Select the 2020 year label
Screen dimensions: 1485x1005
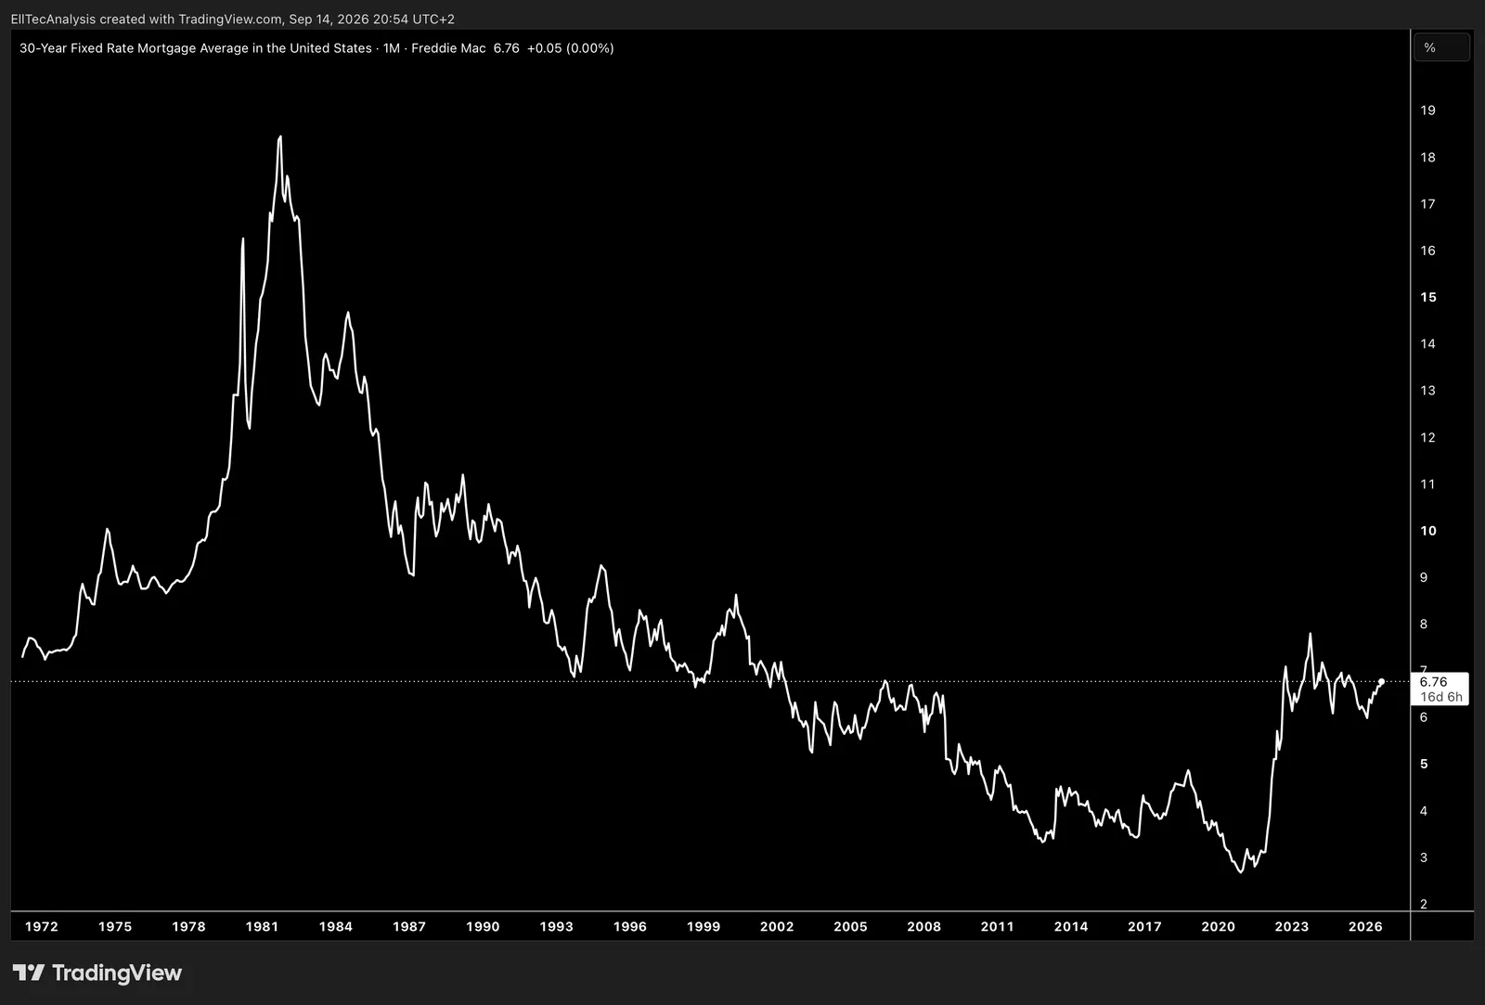(x=1219, y=926)
